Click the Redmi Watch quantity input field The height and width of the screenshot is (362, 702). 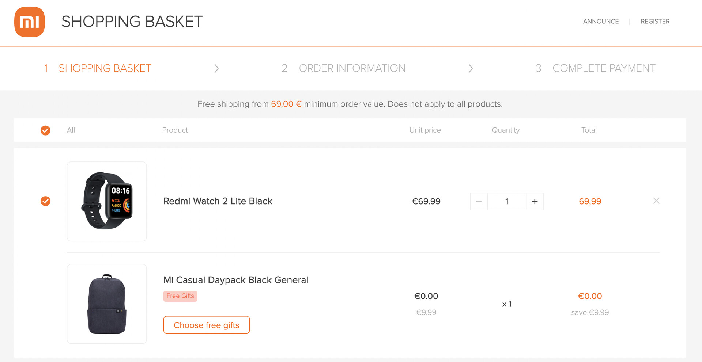pyautogui.click(x=507, y=202)
